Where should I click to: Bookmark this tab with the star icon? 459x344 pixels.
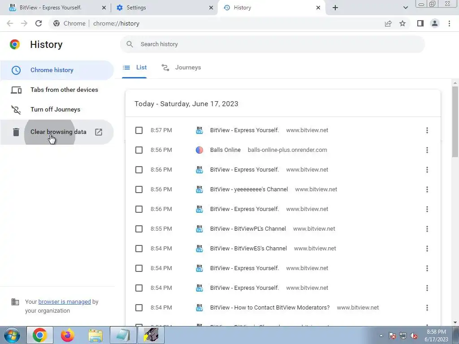pyautogui.click(x=403, y=23)
